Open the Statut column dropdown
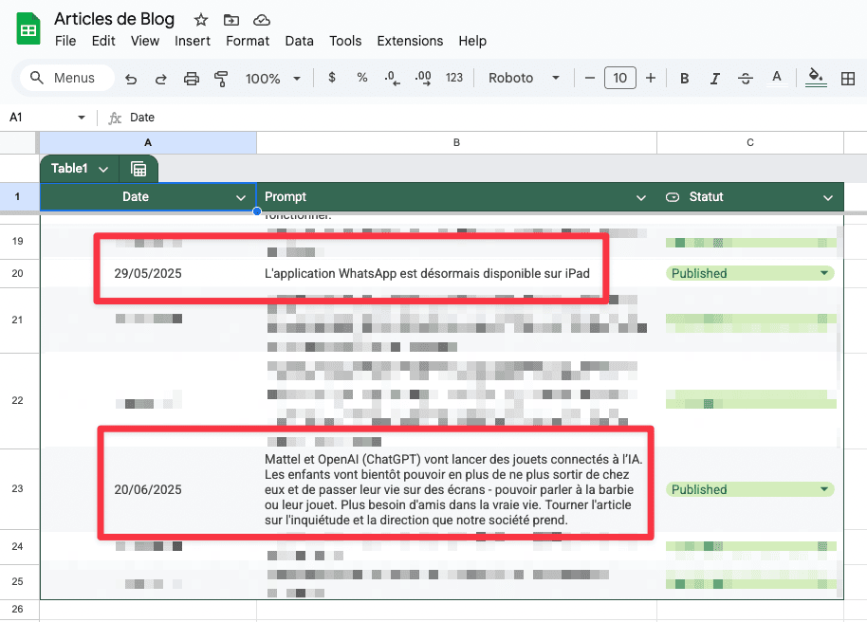Image resolution: width=867 pixels, height=622 pixels. pyautogui.click(x=828, y=197)
